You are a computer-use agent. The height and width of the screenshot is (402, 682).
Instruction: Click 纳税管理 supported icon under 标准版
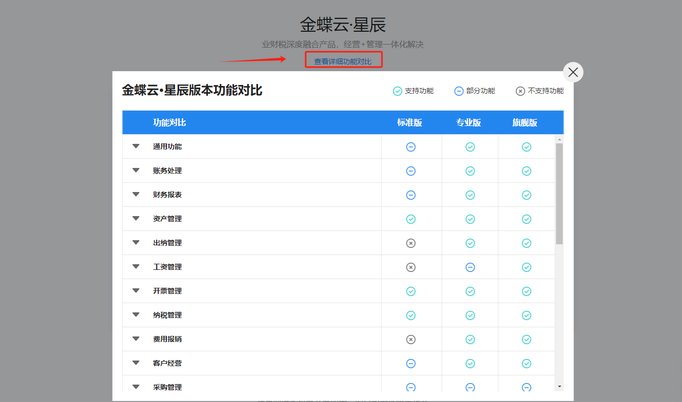(x=411, y=315)
